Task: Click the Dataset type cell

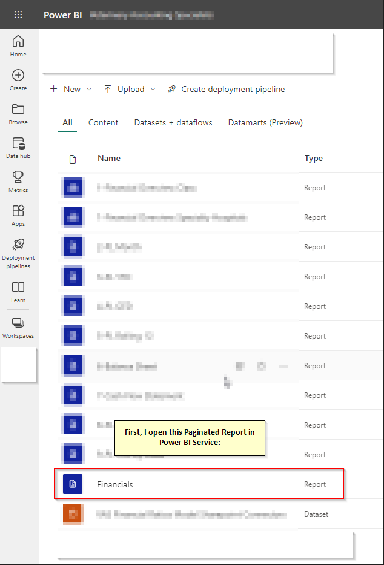Action: [316, 514]
